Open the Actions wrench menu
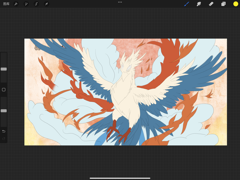The width and height of the screenshot is (240, 180). click(16, 4)
